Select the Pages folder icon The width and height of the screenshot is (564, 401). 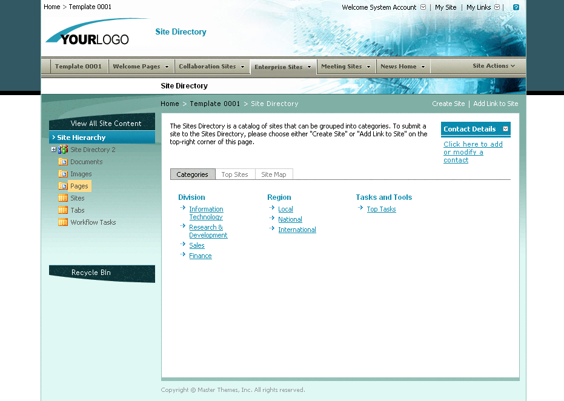(63, 186)
